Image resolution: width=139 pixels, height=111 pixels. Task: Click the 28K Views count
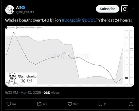pos(52,92)
